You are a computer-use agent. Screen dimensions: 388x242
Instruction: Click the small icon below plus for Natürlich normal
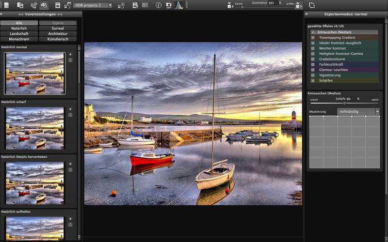[x=70, y=60]
